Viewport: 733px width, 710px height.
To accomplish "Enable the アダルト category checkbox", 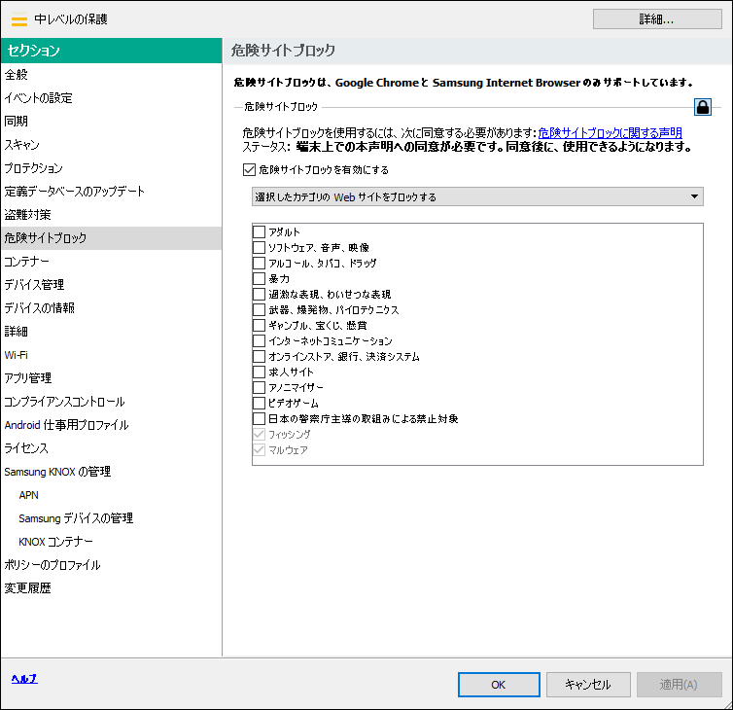I will tap(259, 232).
